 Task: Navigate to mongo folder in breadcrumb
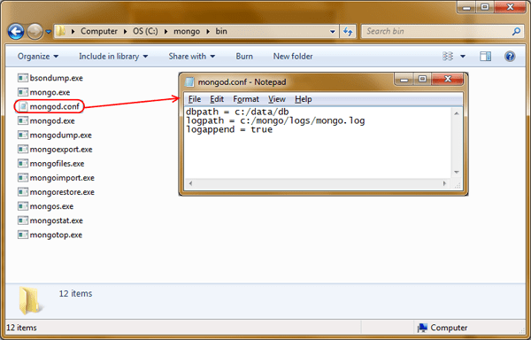point(187,31)
